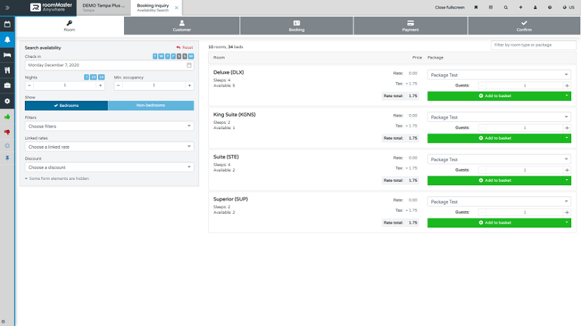
Task: Click the blue pushpin icon in the sidebar
Action: 7,158
